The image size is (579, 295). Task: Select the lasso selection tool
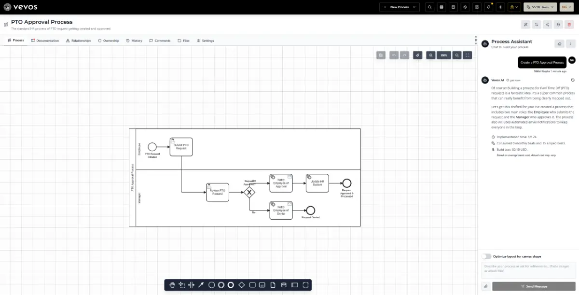[x=182, y=285]
